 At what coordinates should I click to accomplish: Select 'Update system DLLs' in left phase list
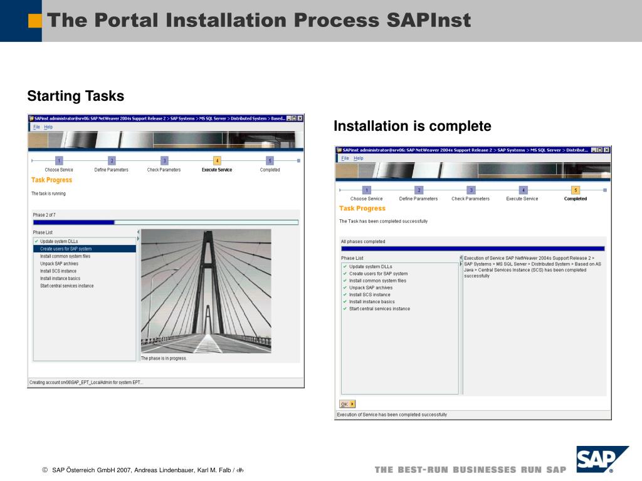(59, 241)
